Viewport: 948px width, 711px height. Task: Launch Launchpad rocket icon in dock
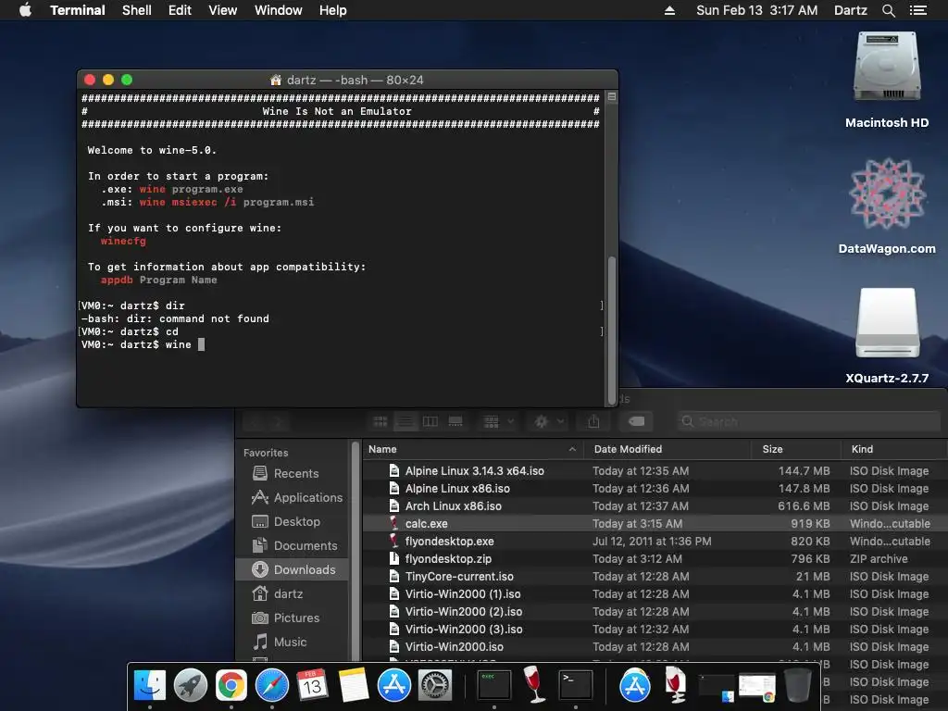191,686
